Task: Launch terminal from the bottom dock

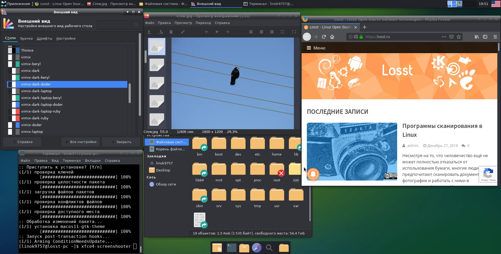Action: (231, 248)
